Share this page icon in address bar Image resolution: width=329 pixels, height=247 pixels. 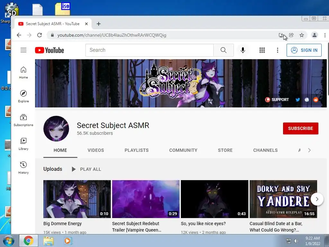pos(291,35)
